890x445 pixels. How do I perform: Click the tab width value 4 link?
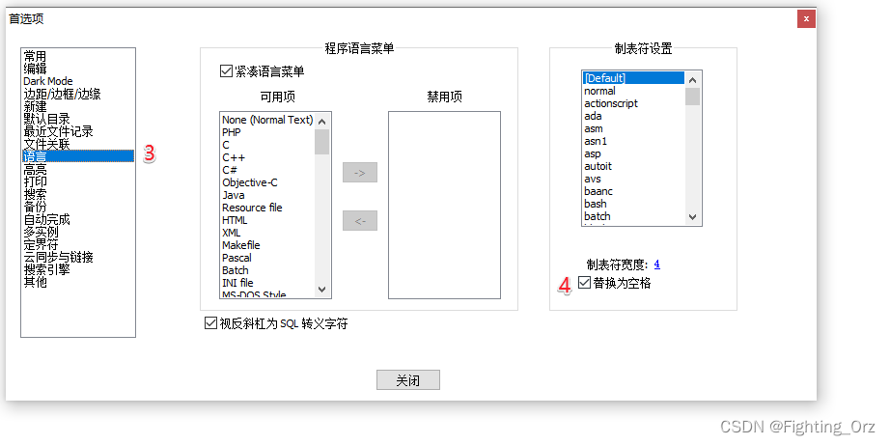tap(656, 264)
